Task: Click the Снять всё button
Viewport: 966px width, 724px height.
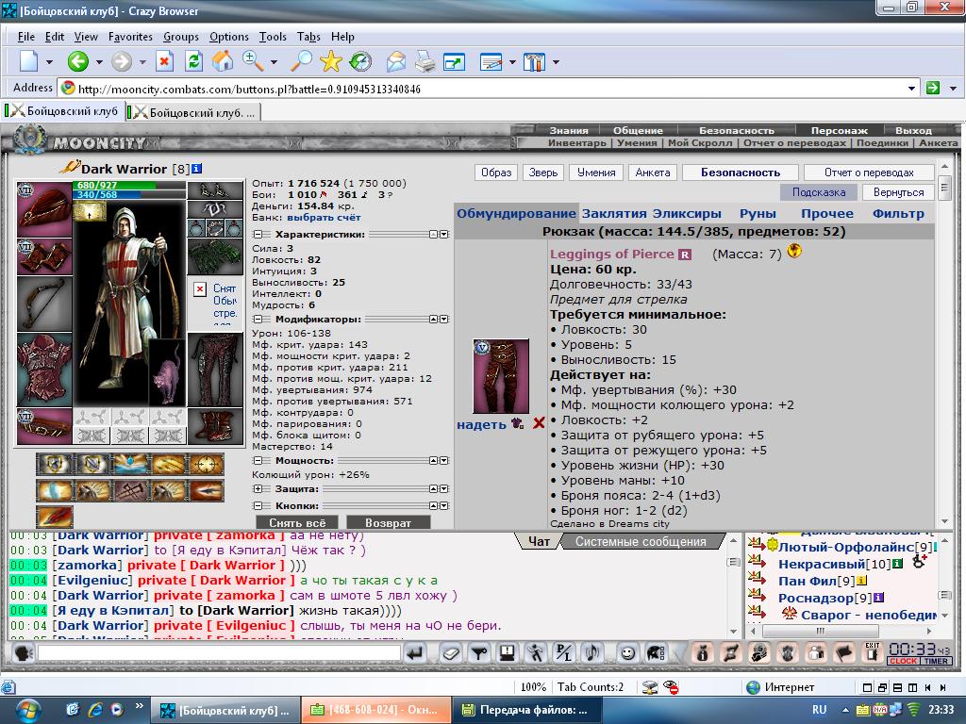Action: [297, 522]
